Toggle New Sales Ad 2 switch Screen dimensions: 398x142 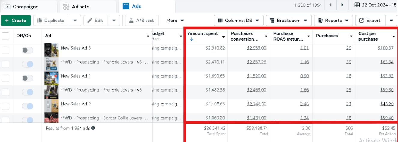coord(27,106)
